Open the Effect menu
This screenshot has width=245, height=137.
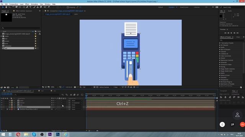point(27,4)
